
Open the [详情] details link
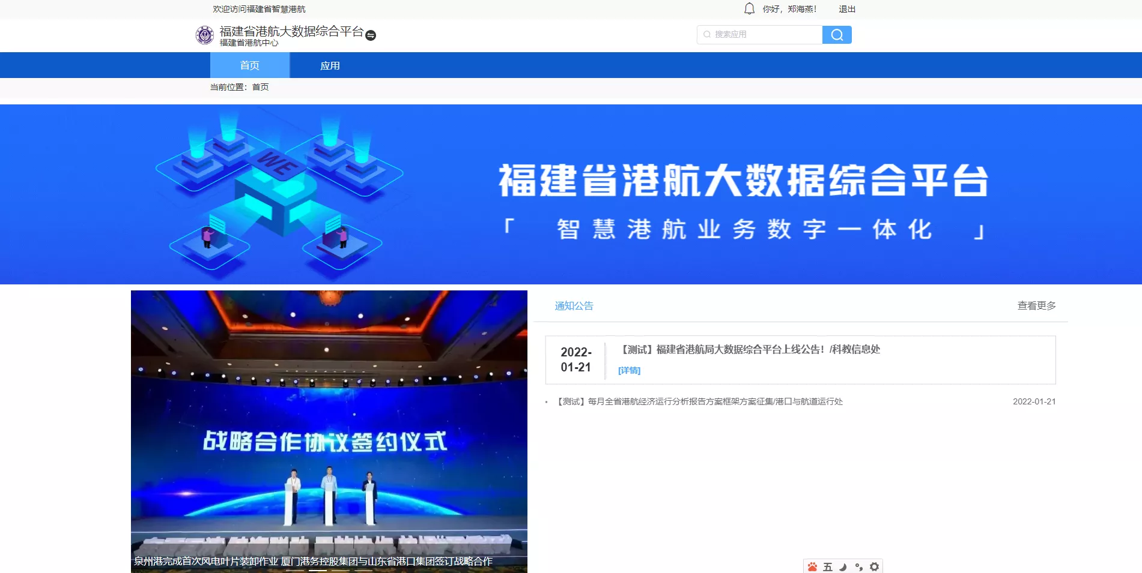coord(629,371)
